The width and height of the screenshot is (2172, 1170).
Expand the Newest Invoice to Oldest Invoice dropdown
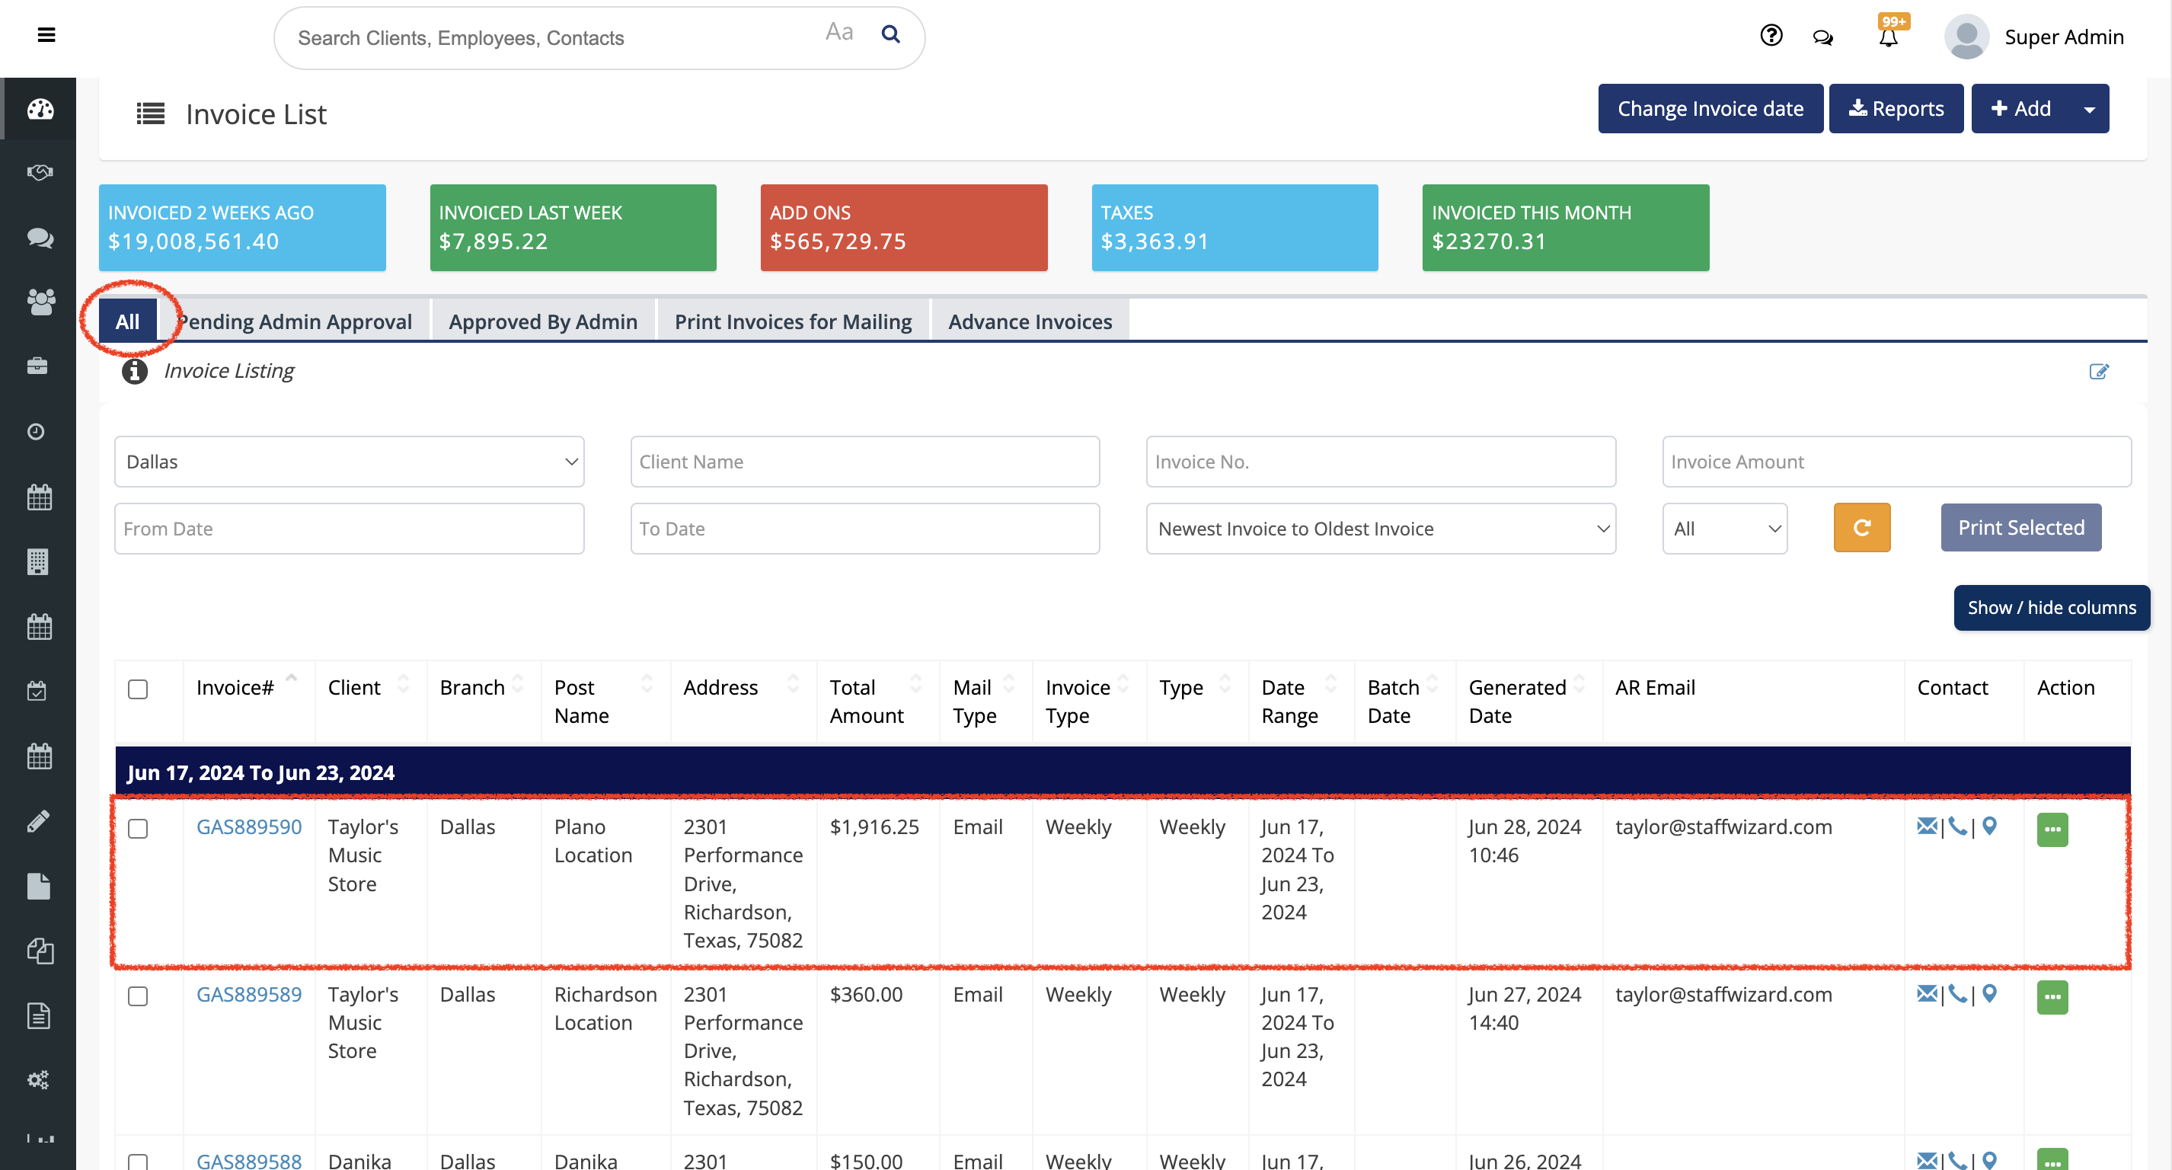[x=1380, y=529]
